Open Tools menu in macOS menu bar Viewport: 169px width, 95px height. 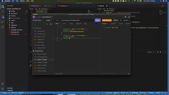click(28, 1)
